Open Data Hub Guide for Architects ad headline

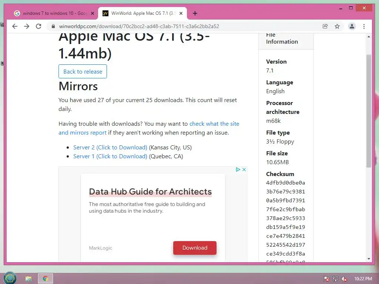click(x=150, y=192)
